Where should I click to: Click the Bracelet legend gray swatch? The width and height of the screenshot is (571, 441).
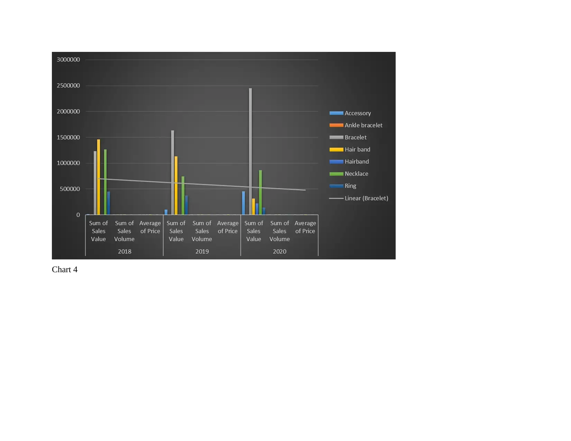(336, 137)
